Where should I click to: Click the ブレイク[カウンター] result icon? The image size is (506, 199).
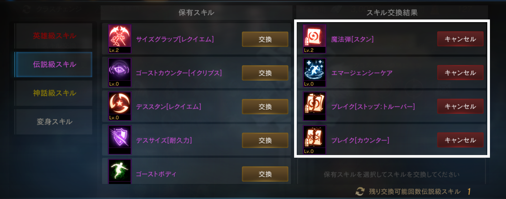click(314, 140)
